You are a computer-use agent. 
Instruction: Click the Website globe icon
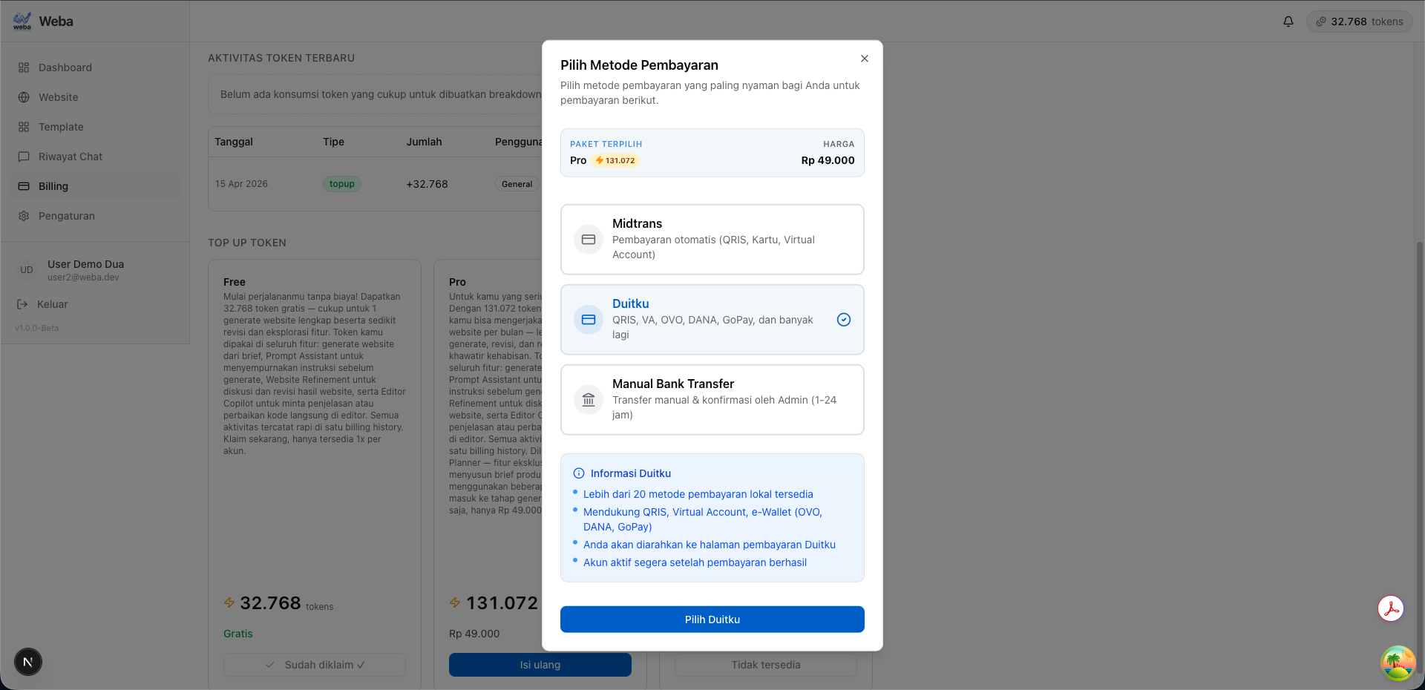(x=24, y=97)
